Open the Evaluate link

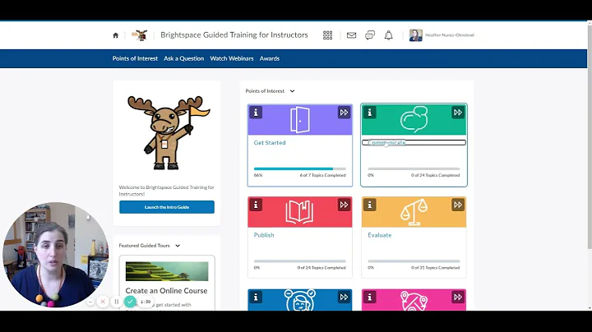point(379,235)
